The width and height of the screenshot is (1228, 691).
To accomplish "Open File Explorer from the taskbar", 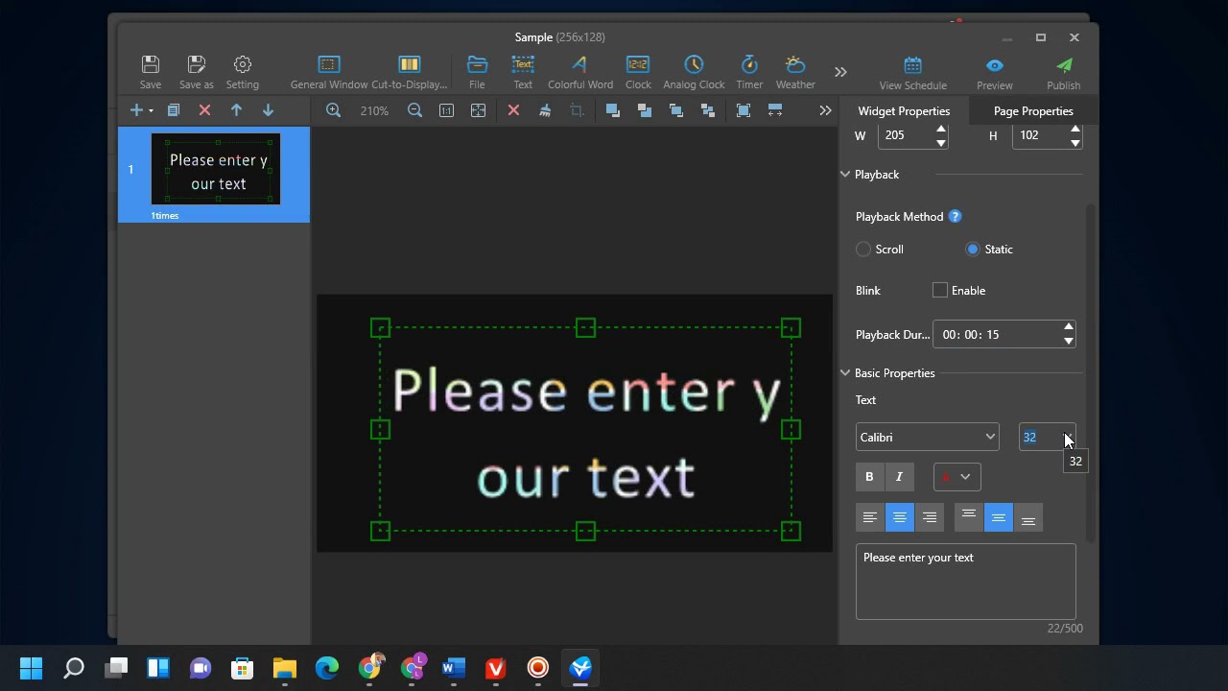I will (285, 668).
